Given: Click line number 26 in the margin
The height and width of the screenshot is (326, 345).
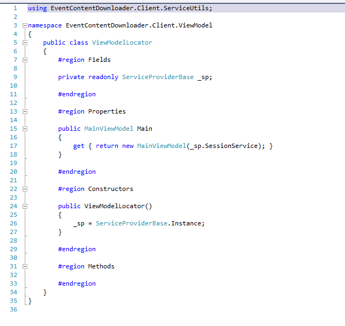Looking at the screenshot, I should click(13, 223).
